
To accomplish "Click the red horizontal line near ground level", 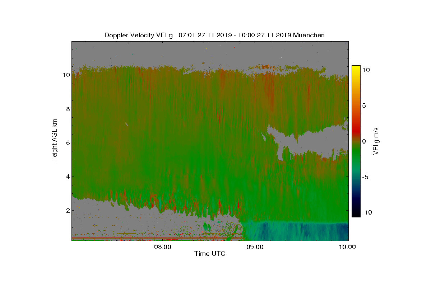I will tap(158, 238).
